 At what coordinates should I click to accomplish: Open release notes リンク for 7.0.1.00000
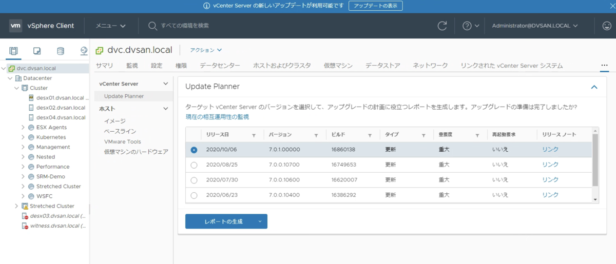pos(550,150)
